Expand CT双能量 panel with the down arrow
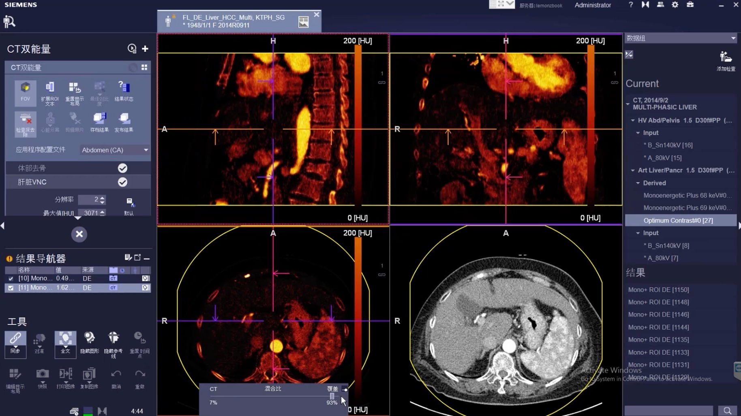This screenshot has height=416, width=741. tap(78, 218)
